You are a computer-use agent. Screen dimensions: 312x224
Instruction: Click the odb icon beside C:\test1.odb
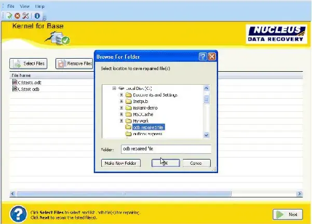click(x=15, y=82)
